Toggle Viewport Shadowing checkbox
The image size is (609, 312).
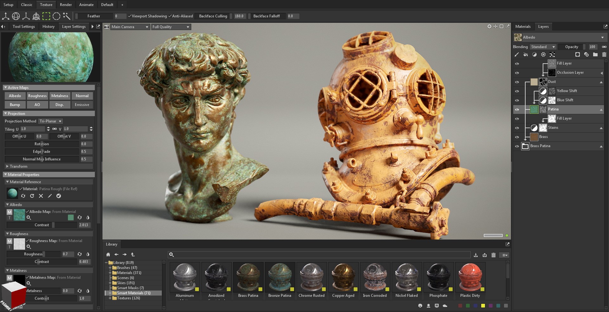point(129,16)
